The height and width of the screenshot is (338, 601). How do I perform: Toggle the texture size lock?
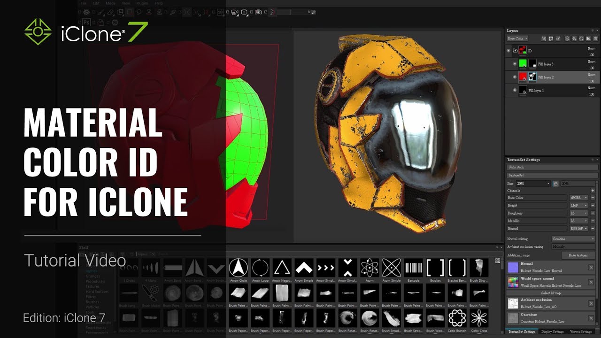(x=555, y=184)
